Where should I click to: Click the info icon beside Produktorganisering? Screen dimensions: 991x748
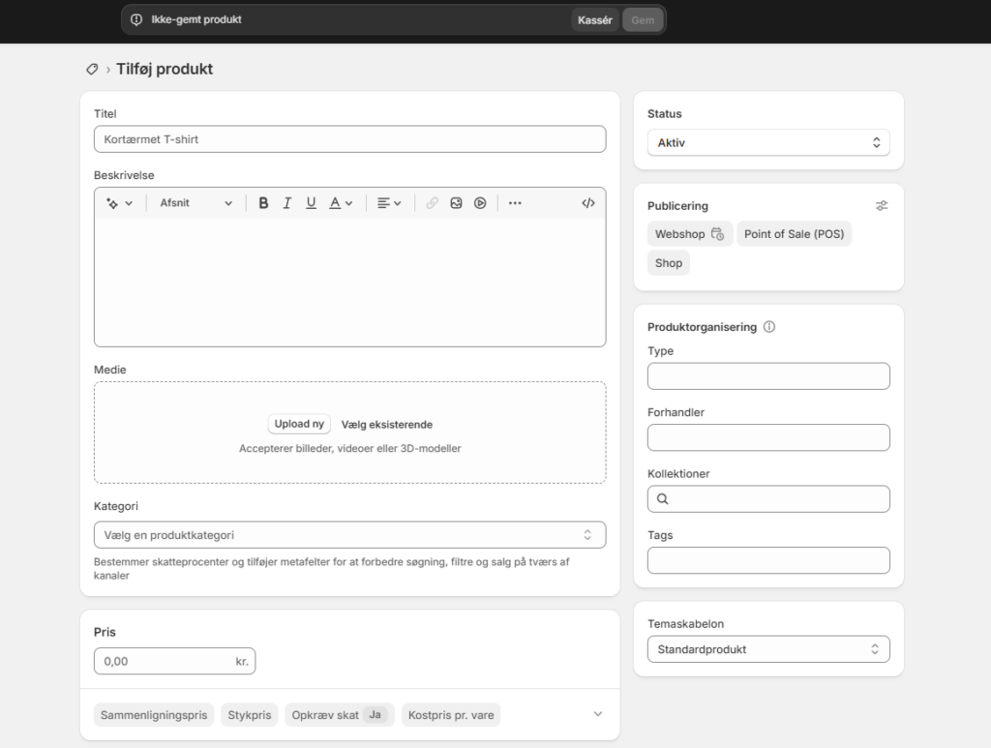768,327
